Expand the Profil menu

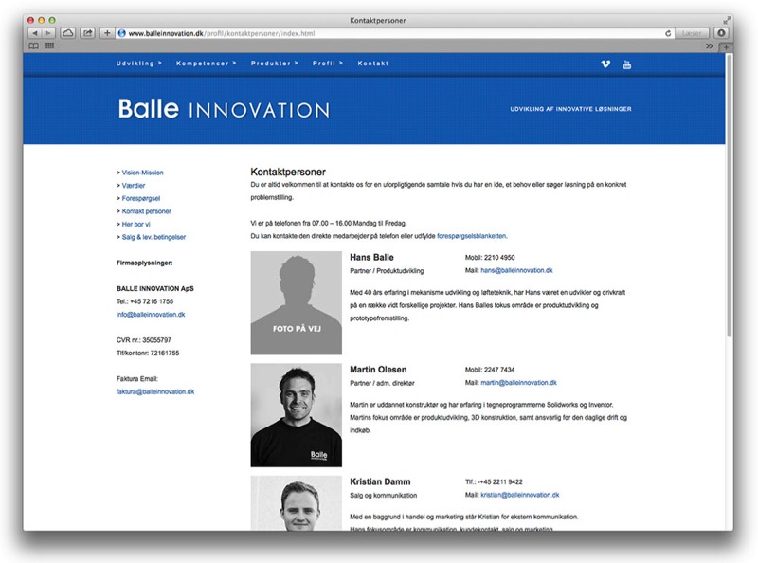(x=327, y=64)
